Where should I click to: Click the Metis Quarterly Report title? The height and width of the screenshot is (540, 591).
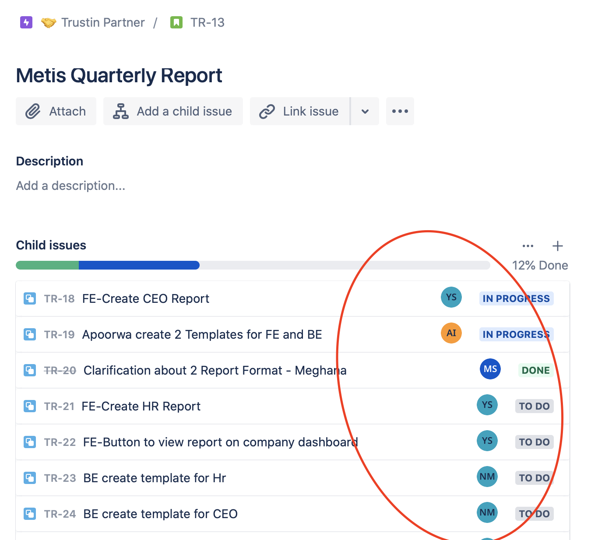(119, 75)
